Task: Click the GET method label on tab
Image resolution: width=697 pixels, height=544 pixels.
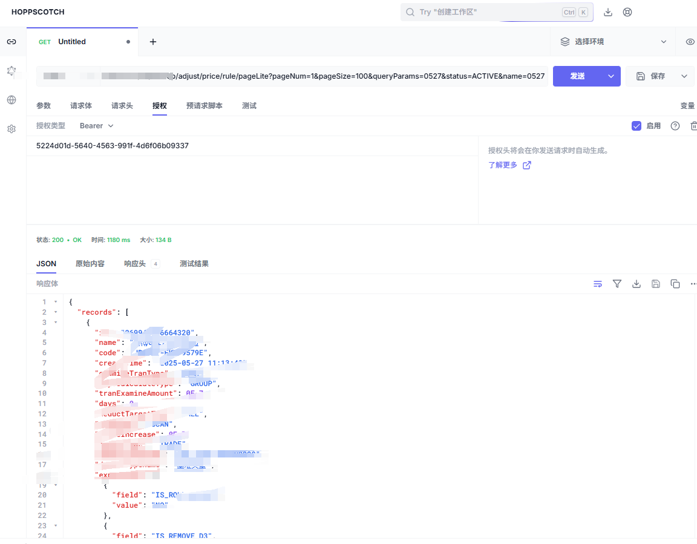Action: tap(45, 42)
